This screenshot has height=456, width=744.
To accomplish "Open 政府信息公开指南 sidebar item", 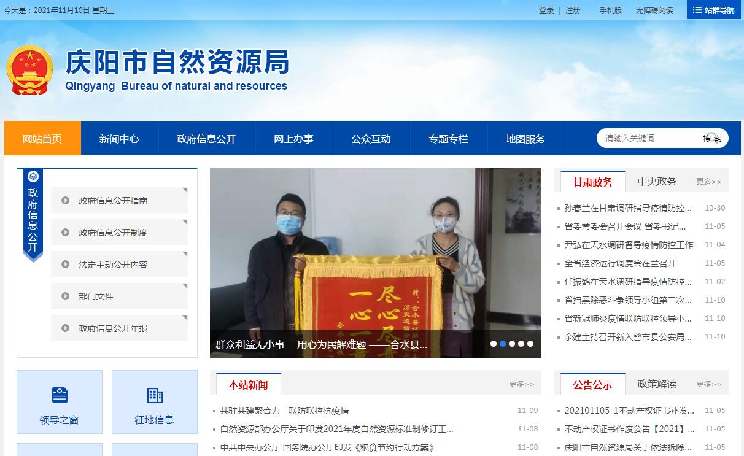I will 119,201.
